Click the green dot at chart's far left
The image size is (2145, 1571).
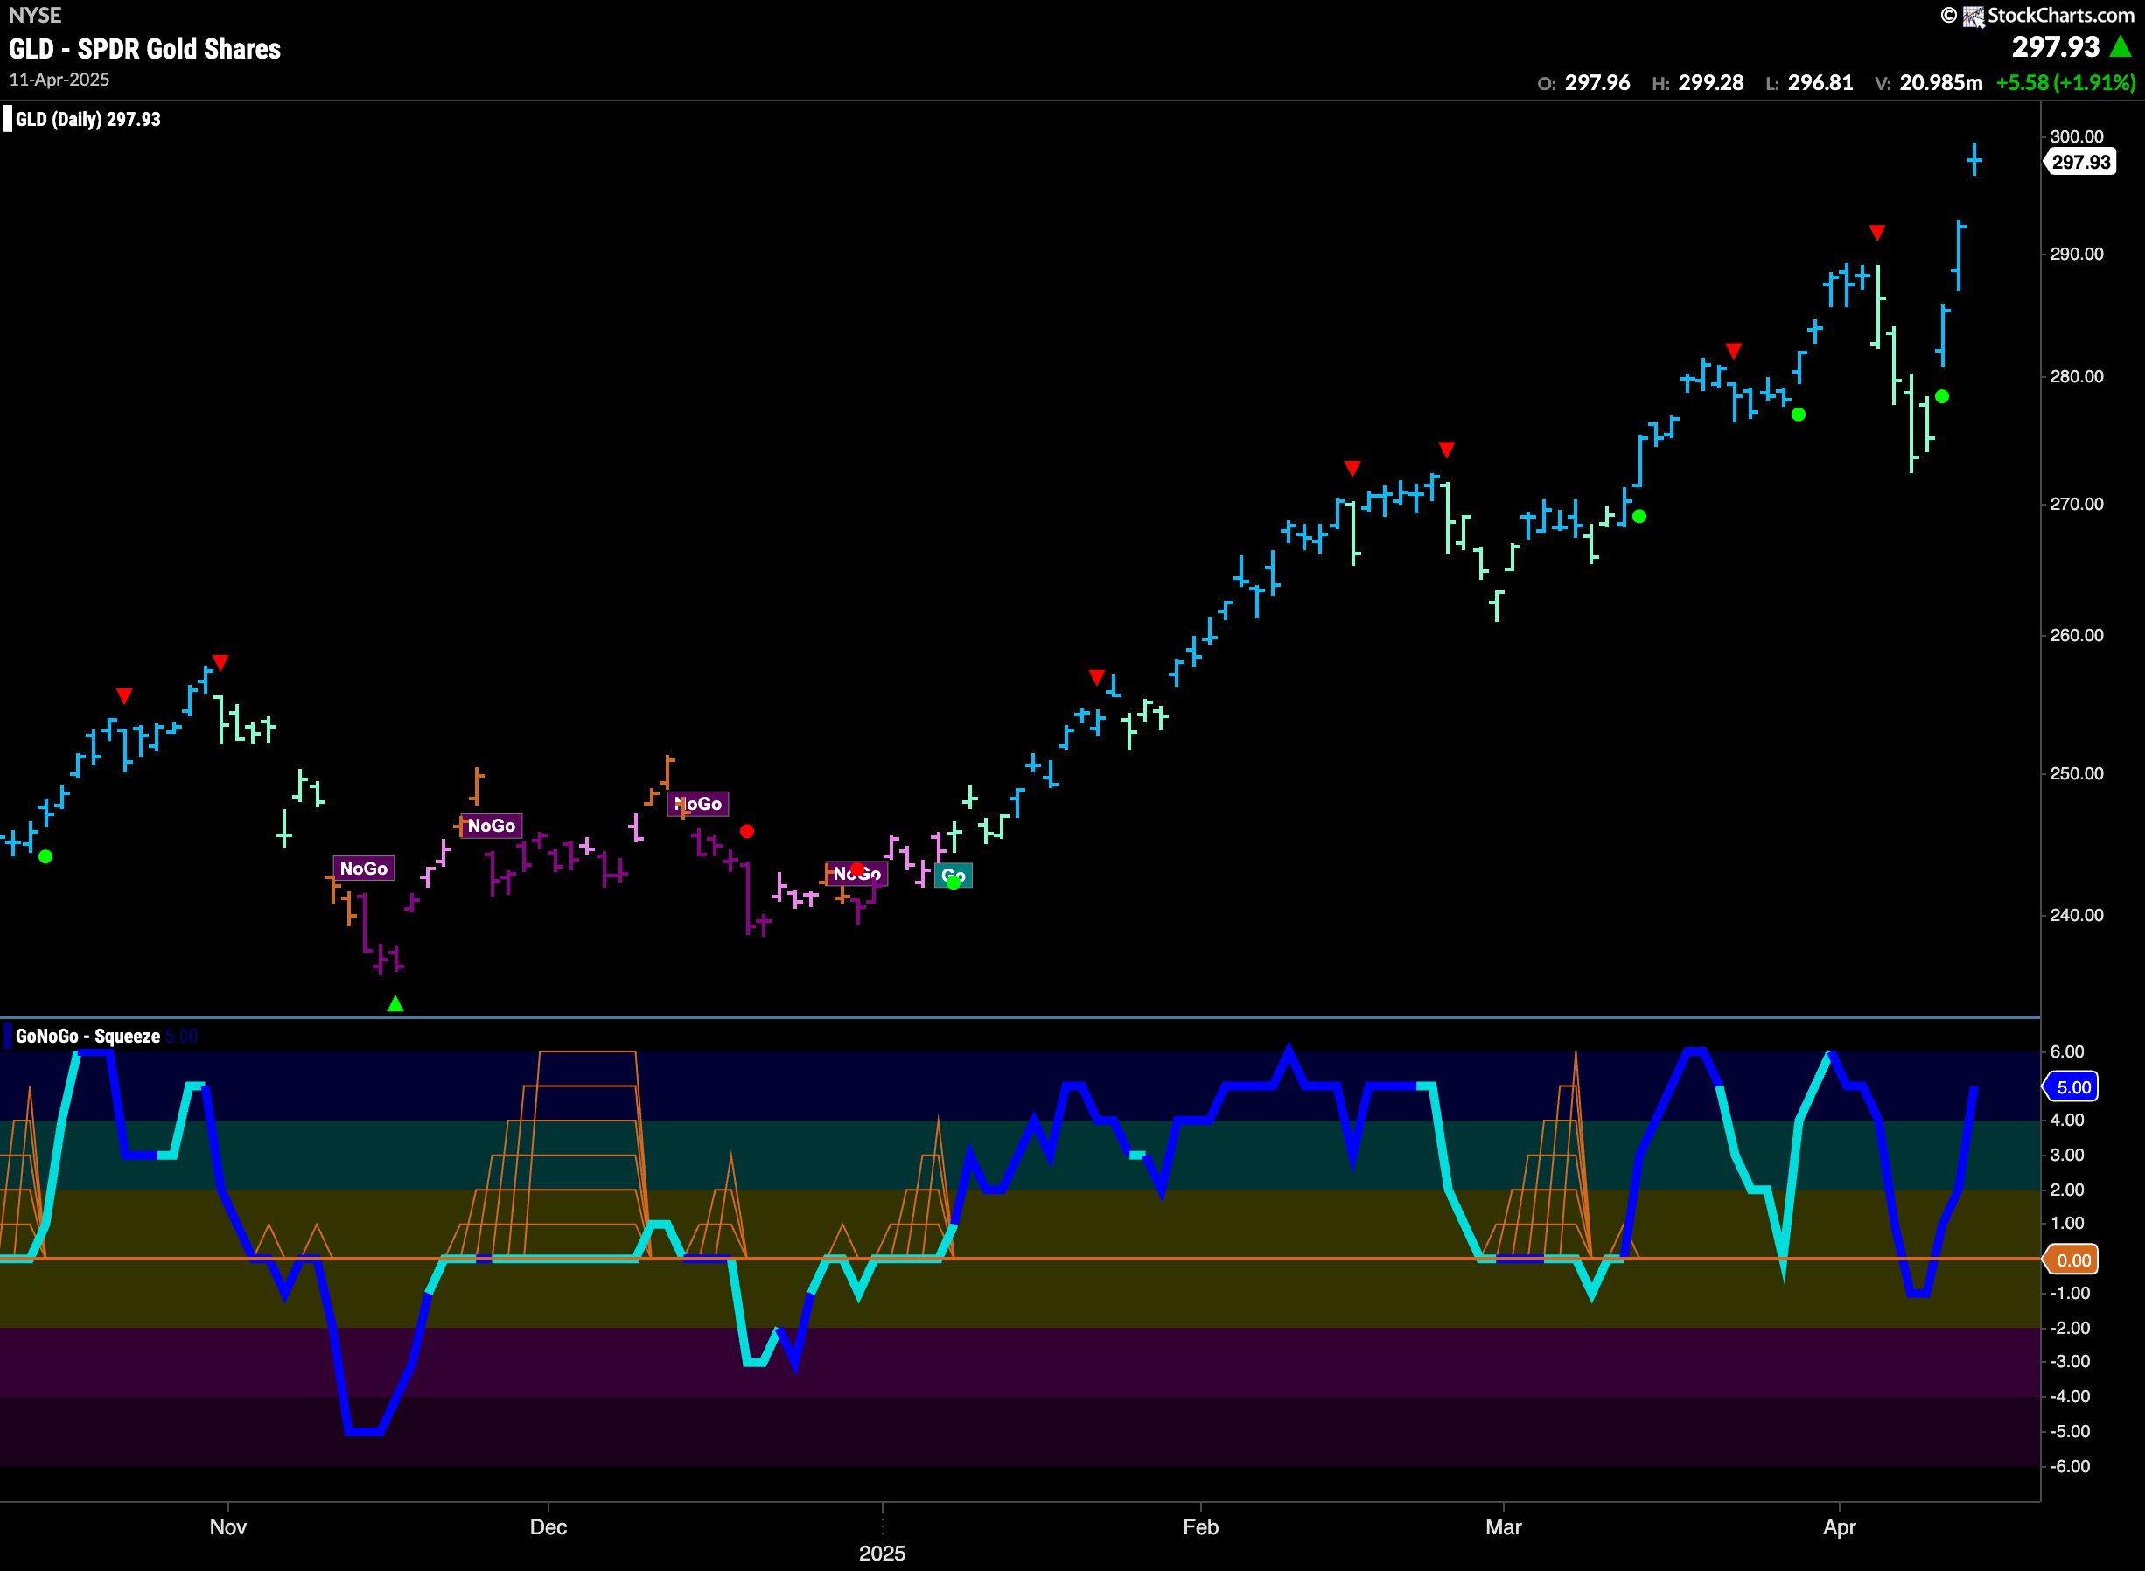tap(45, 857)
